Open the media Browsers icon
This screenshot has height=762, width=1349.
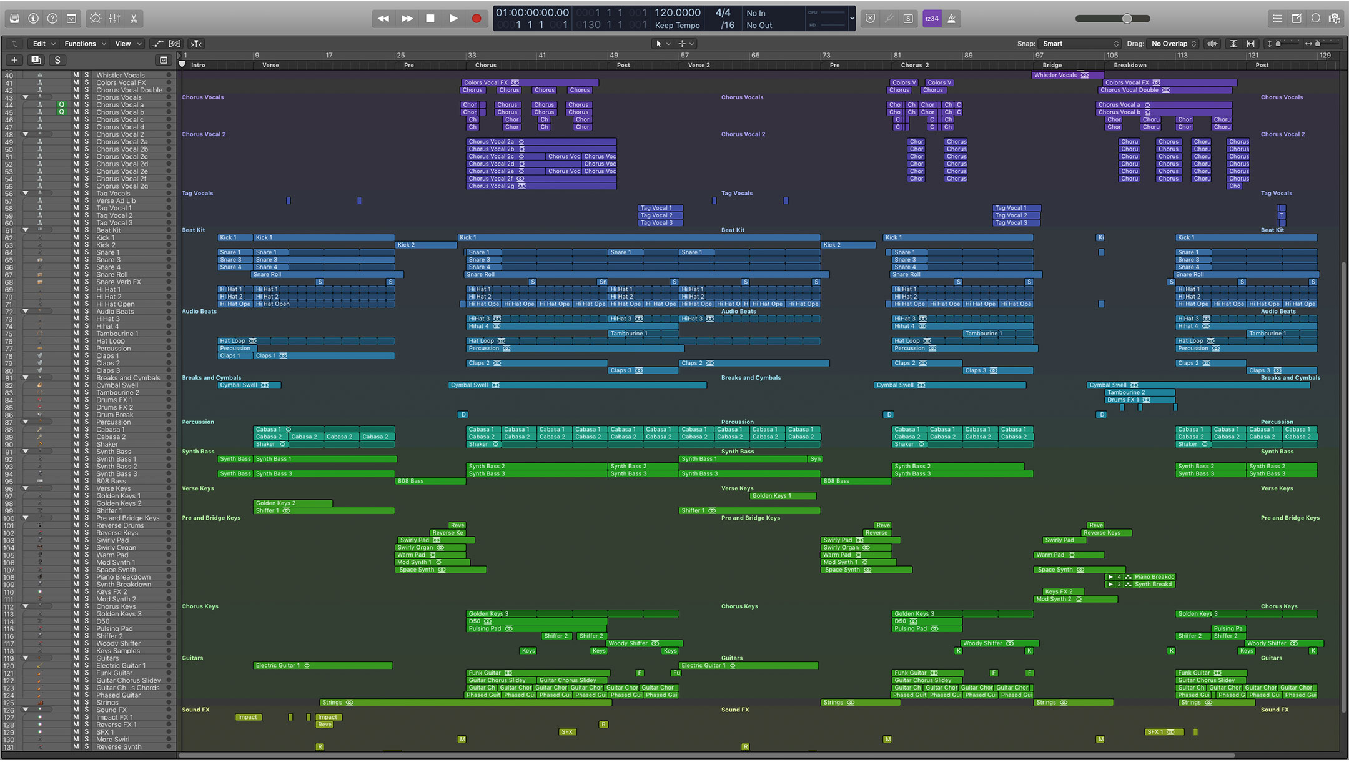pos(1335,19)
